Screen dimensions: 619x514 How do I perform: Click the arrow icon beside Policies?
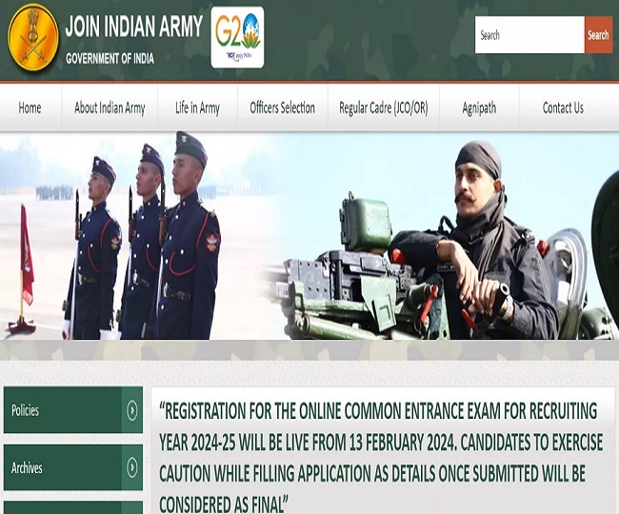[x=132, y=410]
